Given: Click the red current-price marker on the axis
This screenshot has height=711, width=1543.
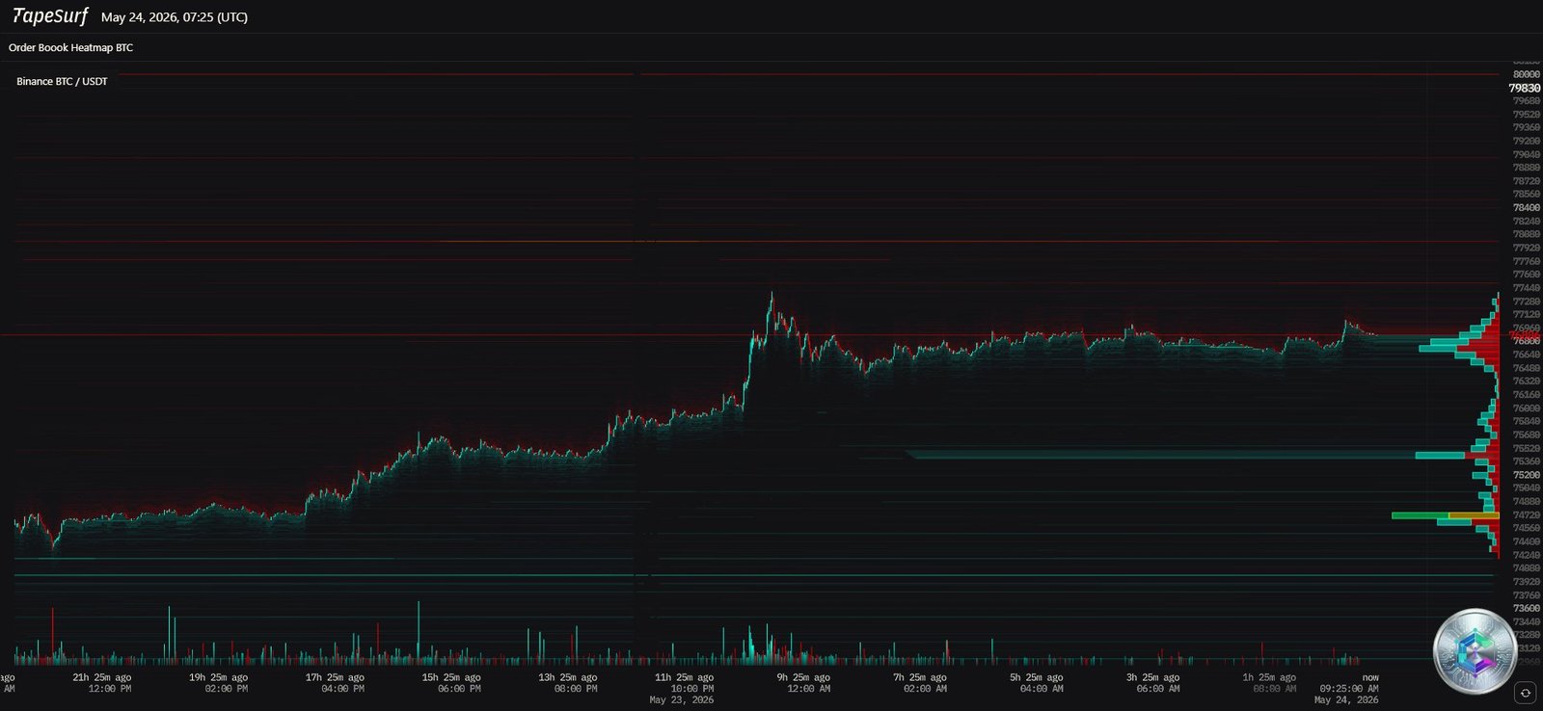Looking at the screenshot, I should coord(1524,335).
